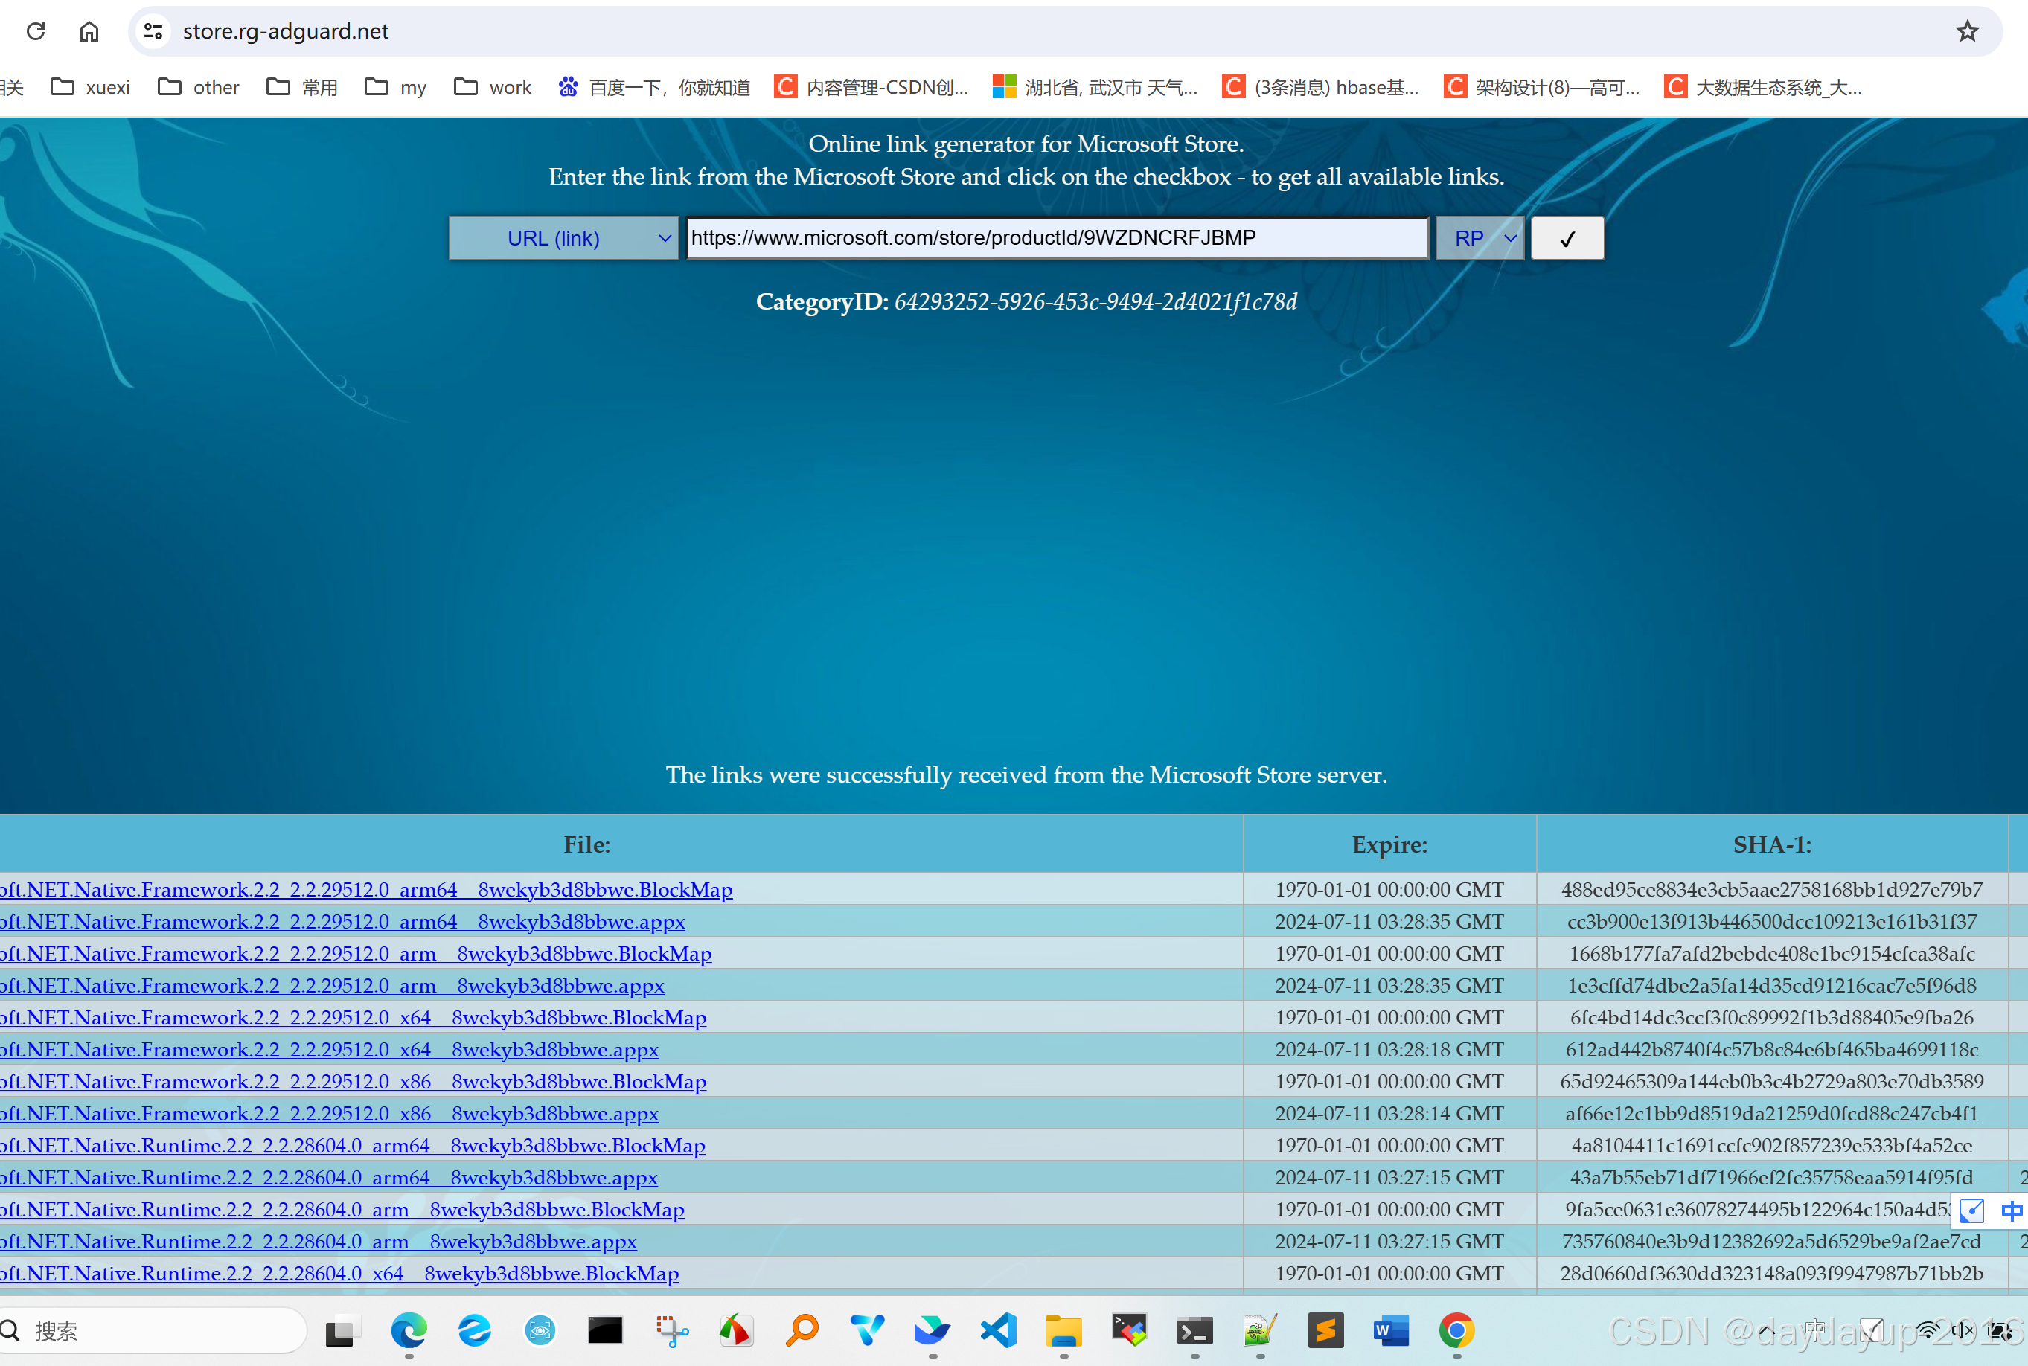Image resolution: width=2028 pixels, height=1366 pixels.
Task: Open Sublime Text from the taskbar
Action: [x=1325, y=1330]
